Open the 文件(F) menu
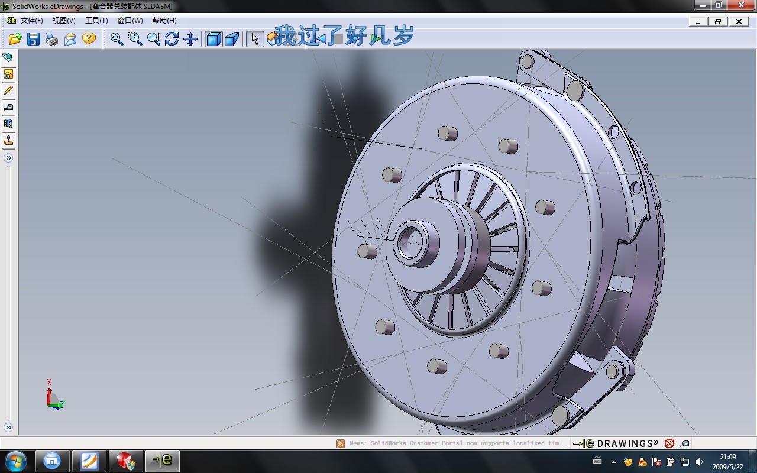The height and width of the screenshot is (473, 757). (x=32, y=21)
